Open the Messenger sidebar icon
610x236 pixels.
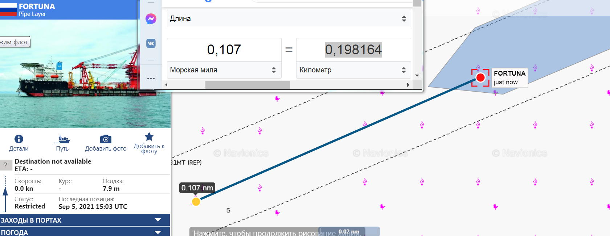pyautogui.click(x=151, y=19)
